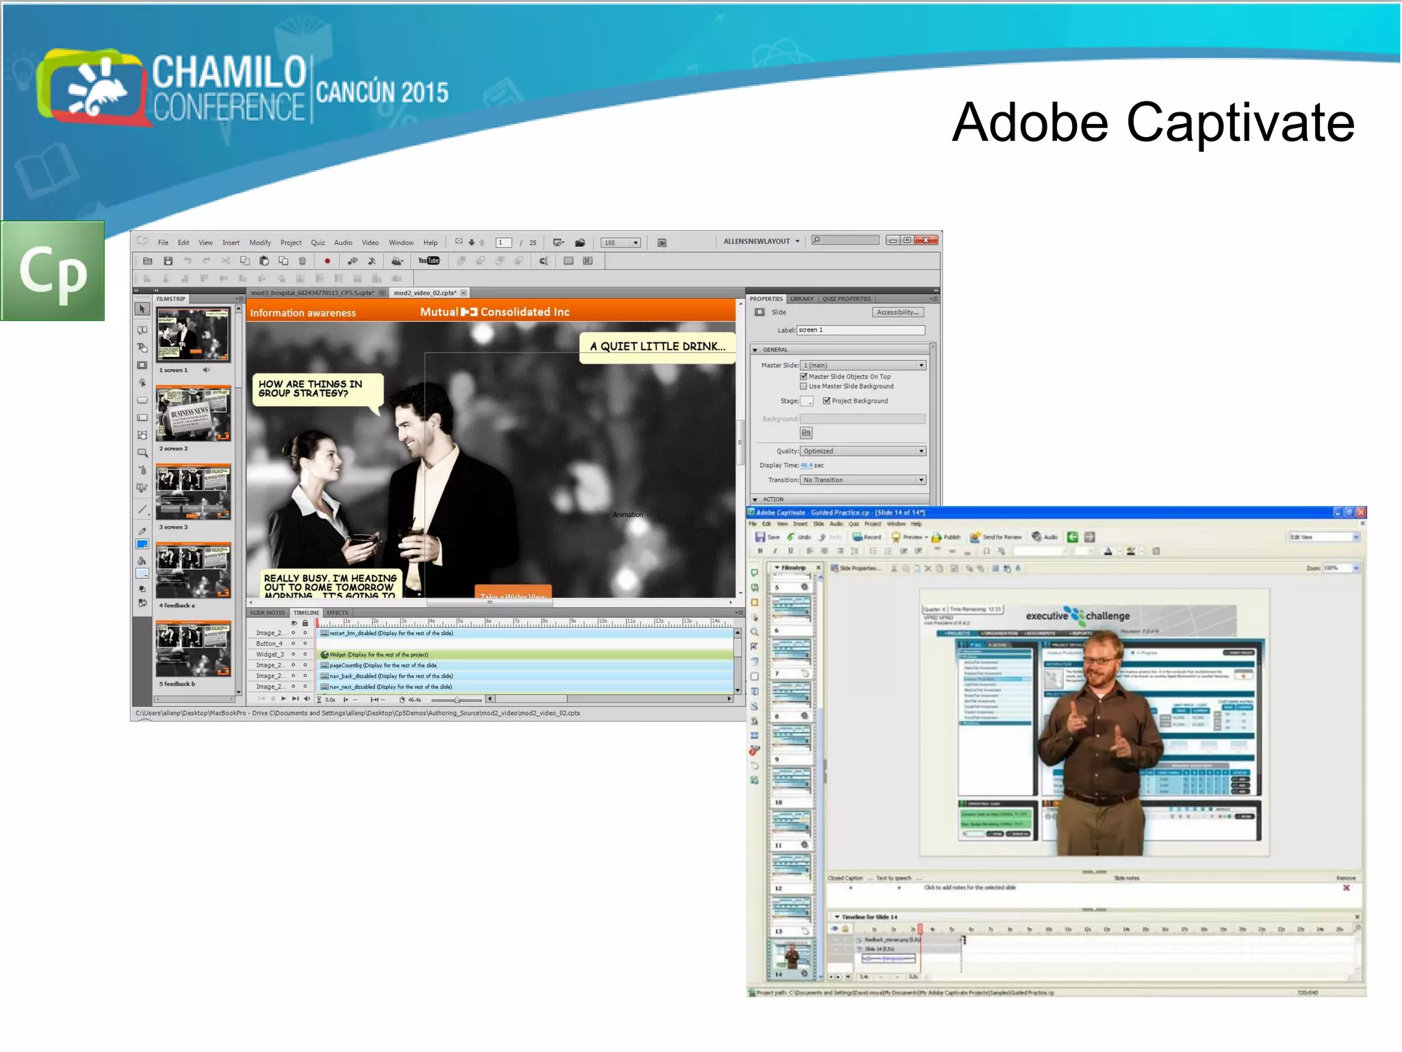Click Save in the Guided Practice window

pos(767,538)
